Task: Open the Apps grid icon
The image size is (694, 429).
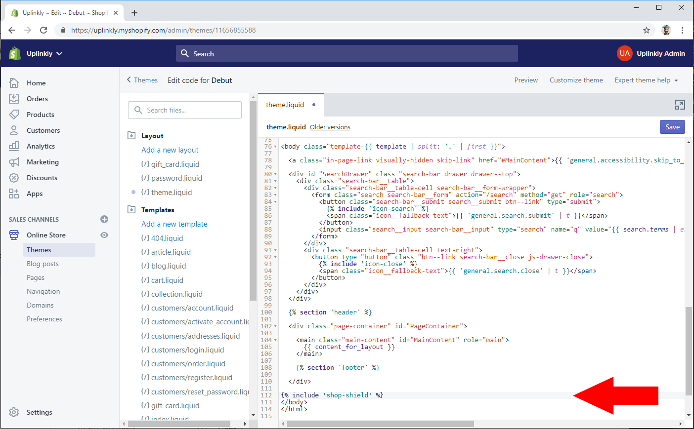Action: pyautogui.click(x=14, y=194)
